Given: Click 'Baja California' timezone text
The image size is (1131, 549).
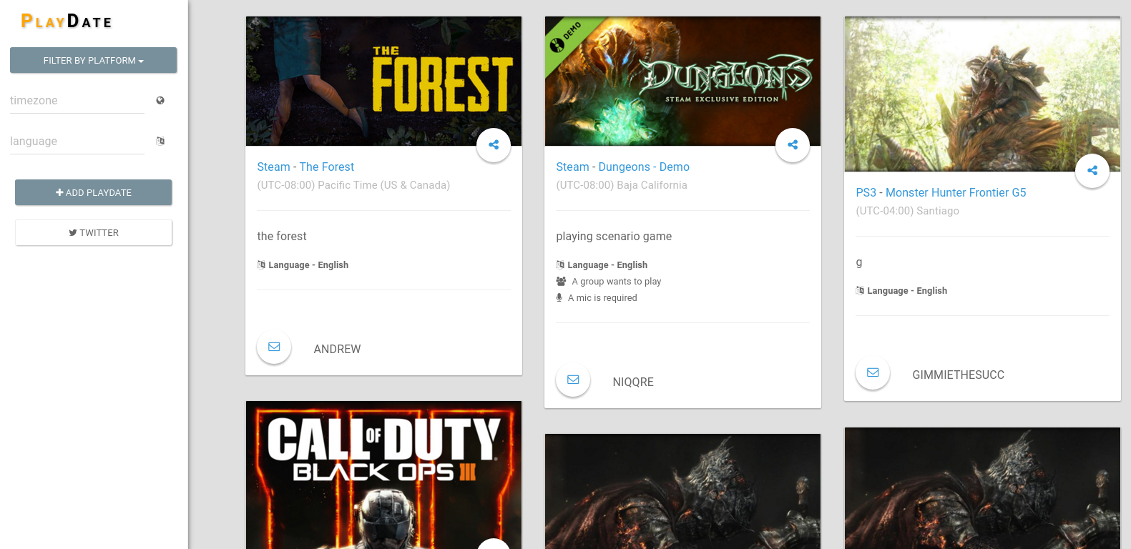Looking at the screenshot, I should point(652,185).
